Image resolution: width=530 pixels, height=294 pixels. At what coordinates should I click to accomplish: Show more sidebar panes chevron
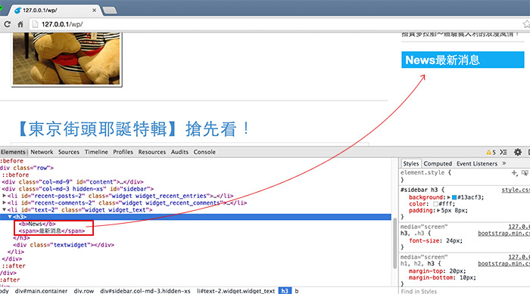pyautogui.click(x=504, y=163)
